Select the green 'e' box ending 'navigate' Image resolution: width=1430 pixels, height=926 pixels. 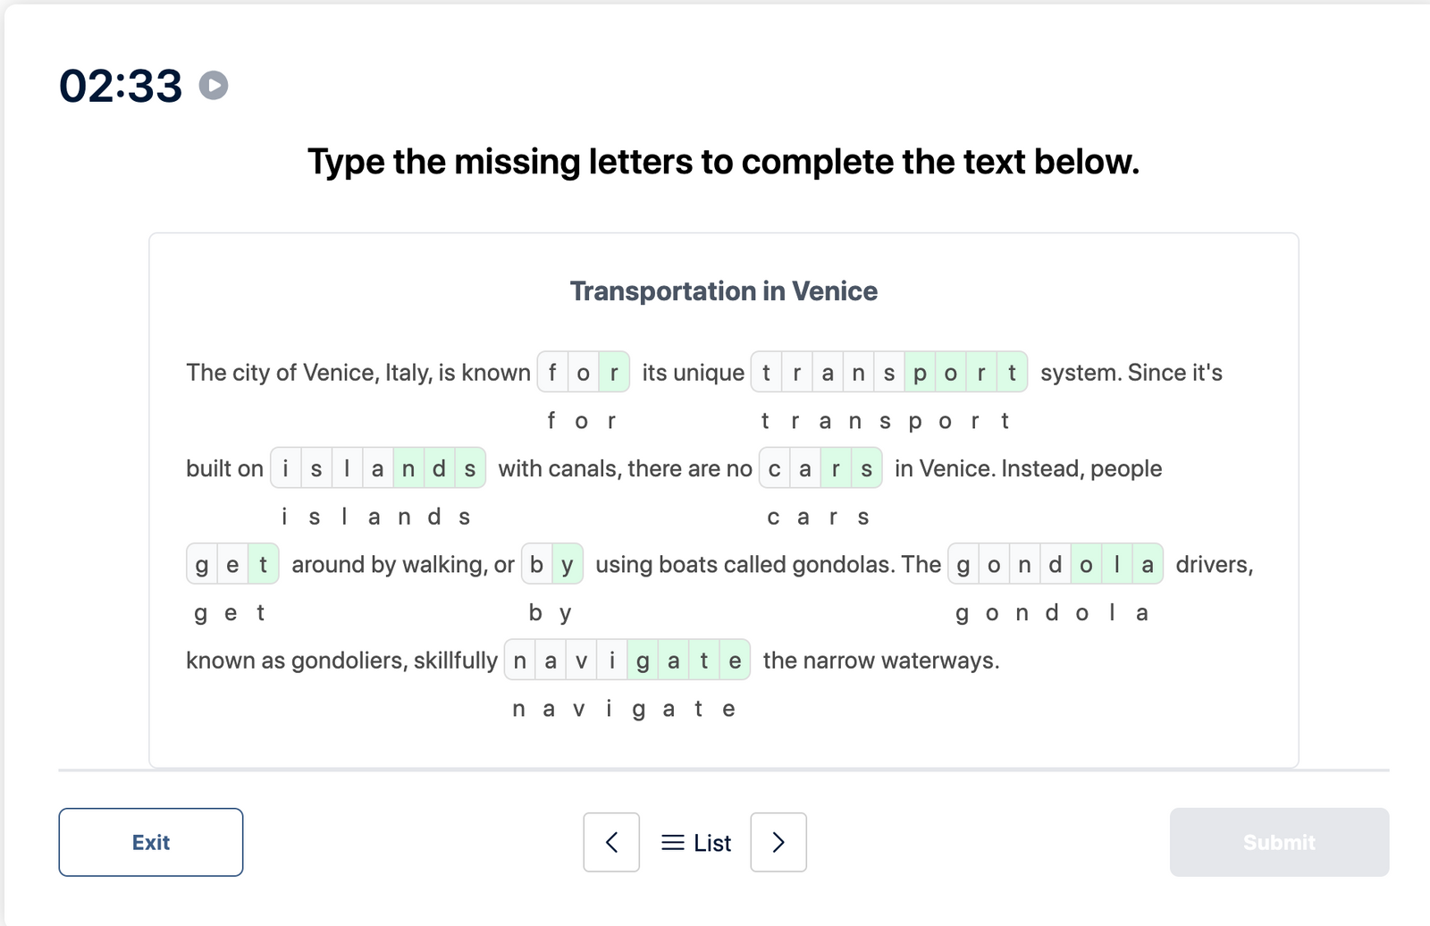coord(735,660)
